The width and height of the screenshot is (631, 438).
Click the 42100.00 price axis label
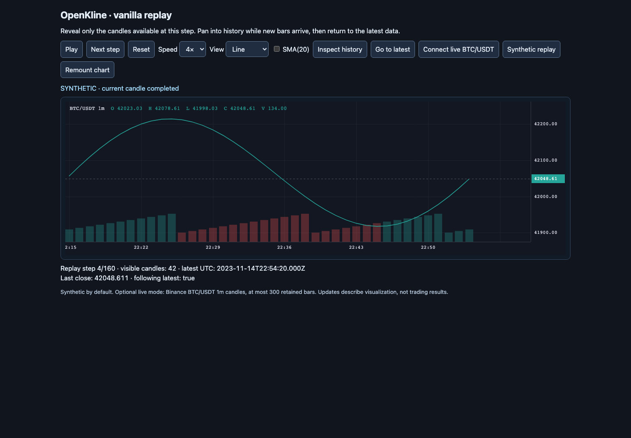coord(546,160)
